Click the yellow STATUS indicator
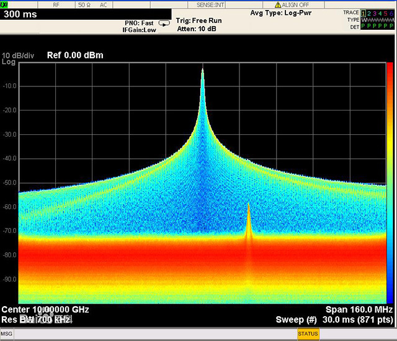397x341 pixels. (x=308, y=334)
